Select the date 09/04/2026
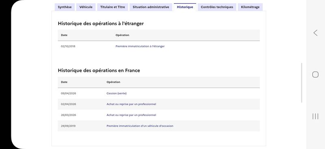This screenshot has height=149, width=325. coord(68,93)
